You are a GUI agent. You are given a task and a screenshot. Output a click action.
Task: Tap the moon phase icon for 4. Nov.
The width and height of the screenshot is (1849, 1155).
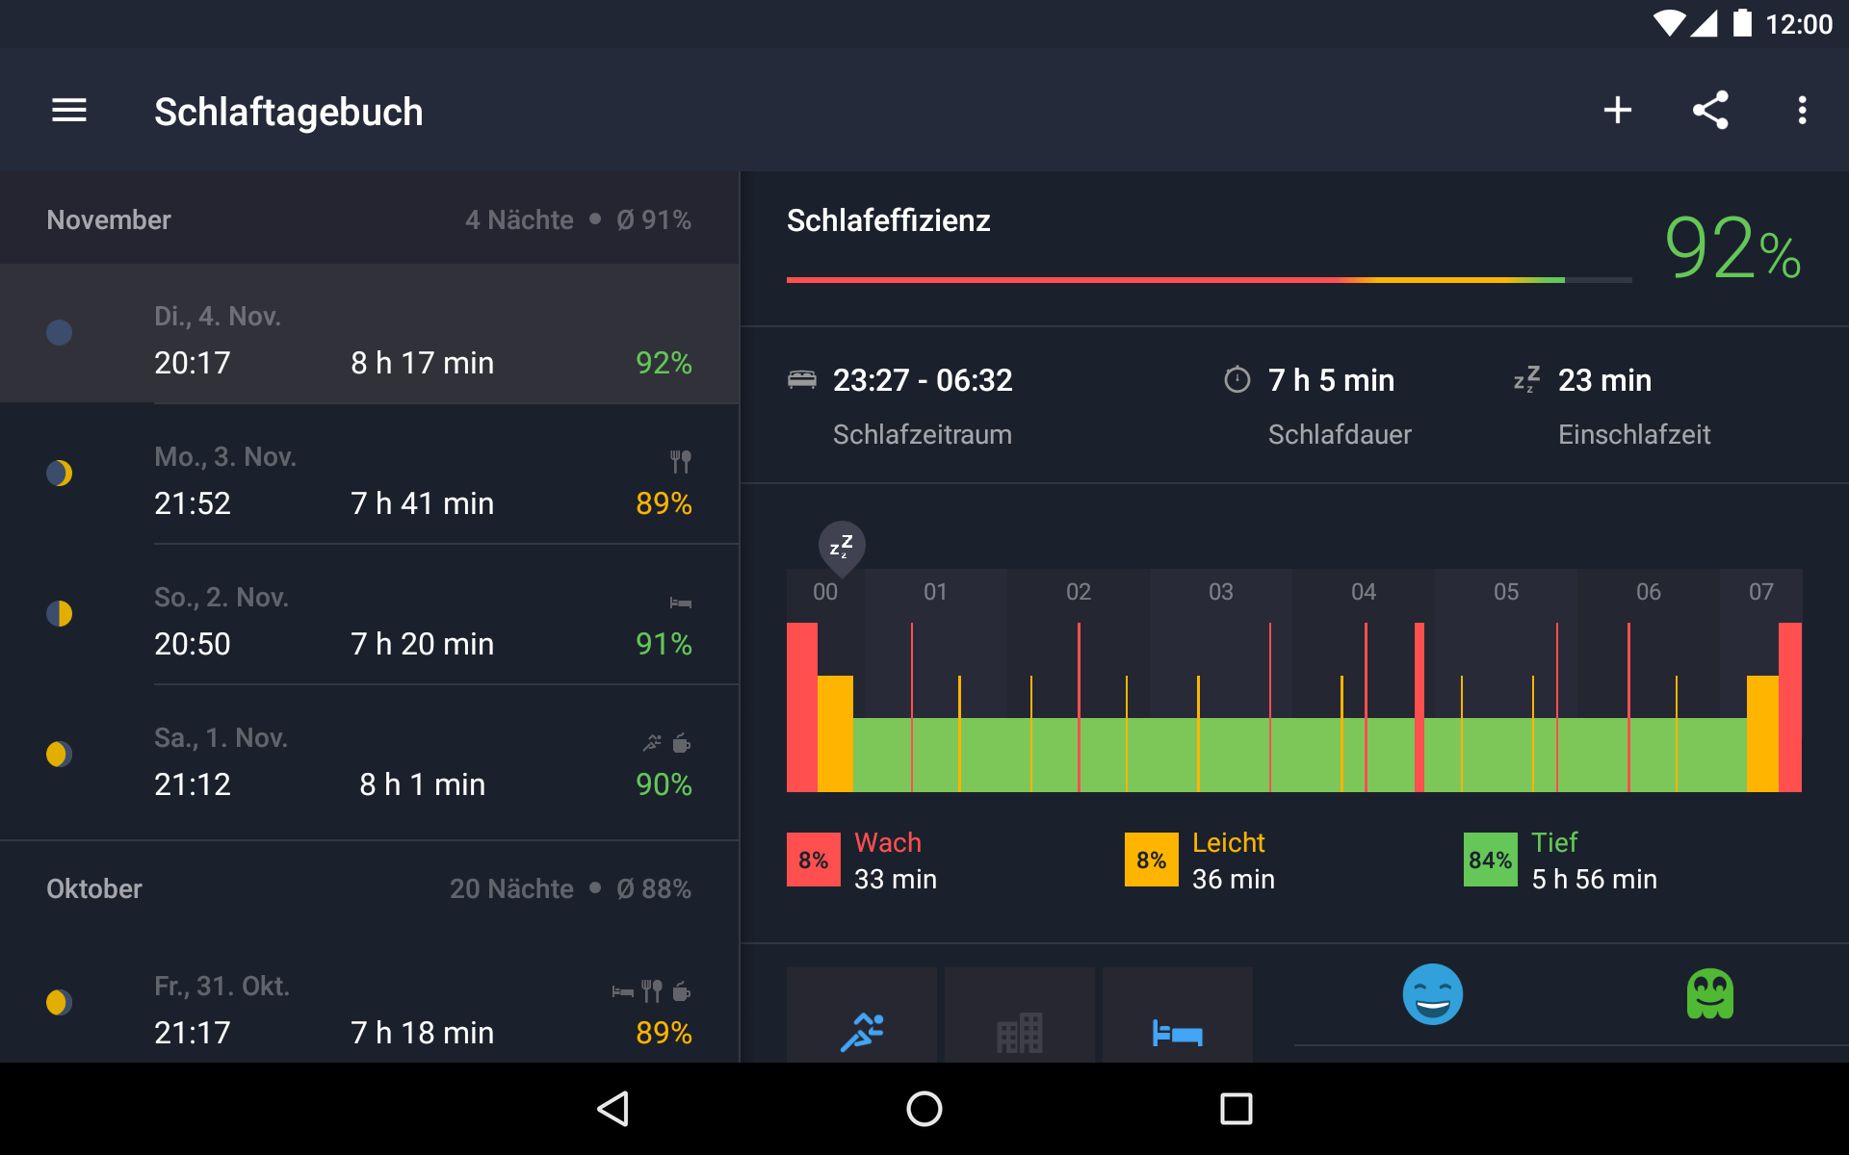tap(60, 333)
